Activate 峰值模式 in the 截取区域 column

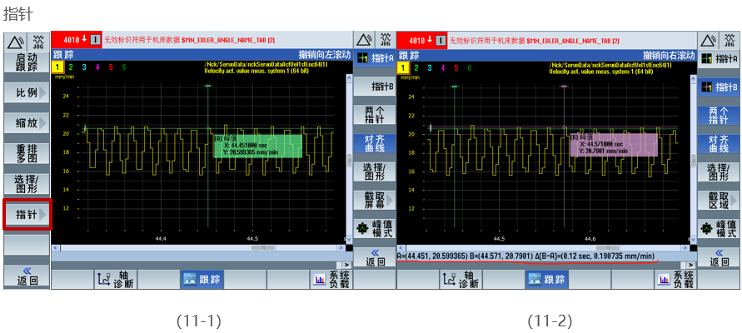[720, 228]
